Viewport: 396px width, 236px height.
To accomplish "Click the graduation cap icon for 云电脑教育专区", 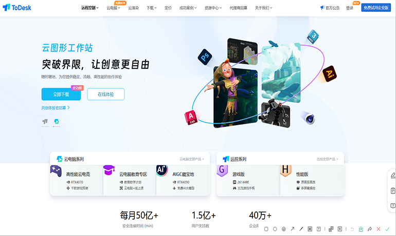I will [109, 170].
